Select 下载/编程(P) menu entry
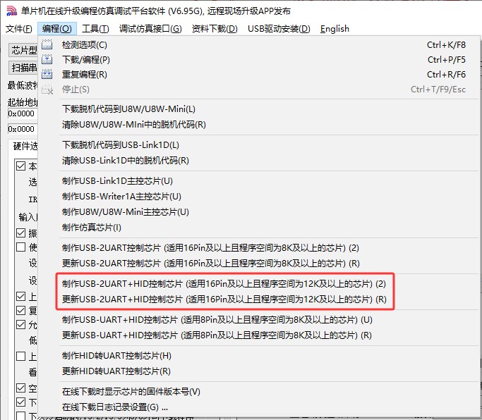 (260, 60)
